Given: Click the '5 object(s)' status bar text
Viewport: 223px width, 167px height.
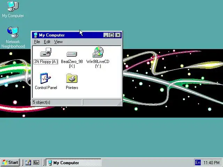Looking at the screenshot, I should (x=41, y=102).
